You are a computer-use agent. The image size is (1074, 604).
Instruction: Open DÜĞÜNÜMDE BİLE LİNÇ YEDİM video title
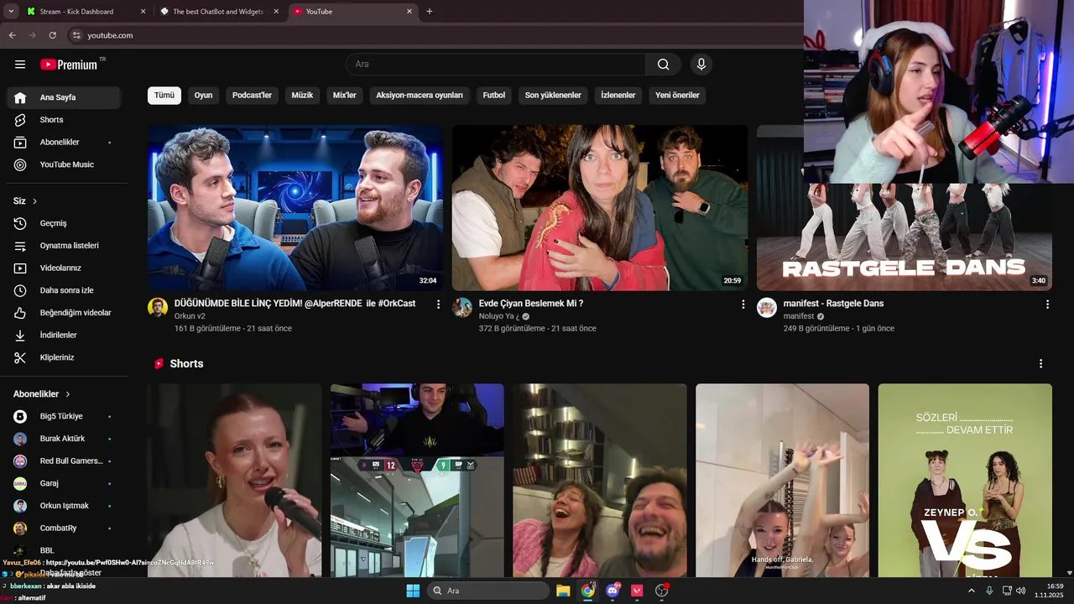click(295, 304)
